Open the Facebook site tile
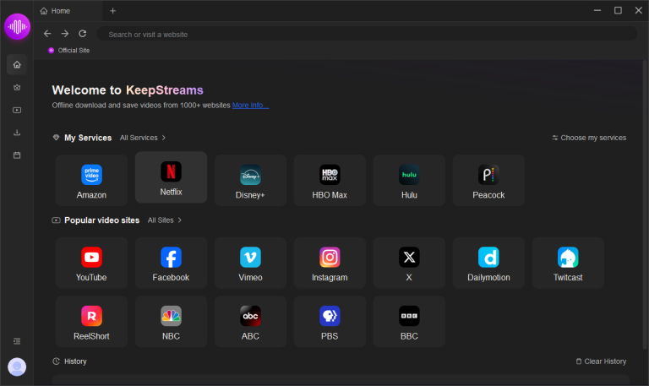The image size is (649, 386). pos(171,263)
